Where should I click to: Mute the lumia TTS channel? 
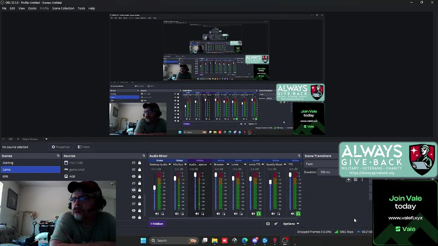(253, 214)
